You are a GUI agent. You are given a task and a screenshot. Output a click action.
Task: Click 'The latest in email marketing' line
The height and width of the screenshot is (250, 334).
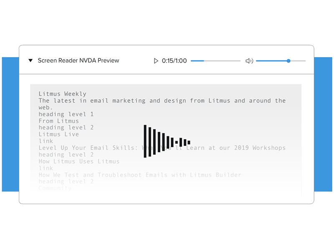tap(162, 104)
